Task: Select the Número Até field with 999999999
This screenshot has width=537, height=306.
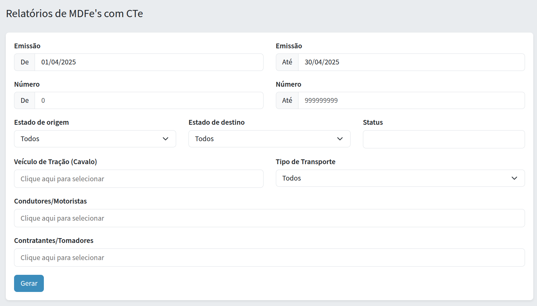Action: [411, 100]
